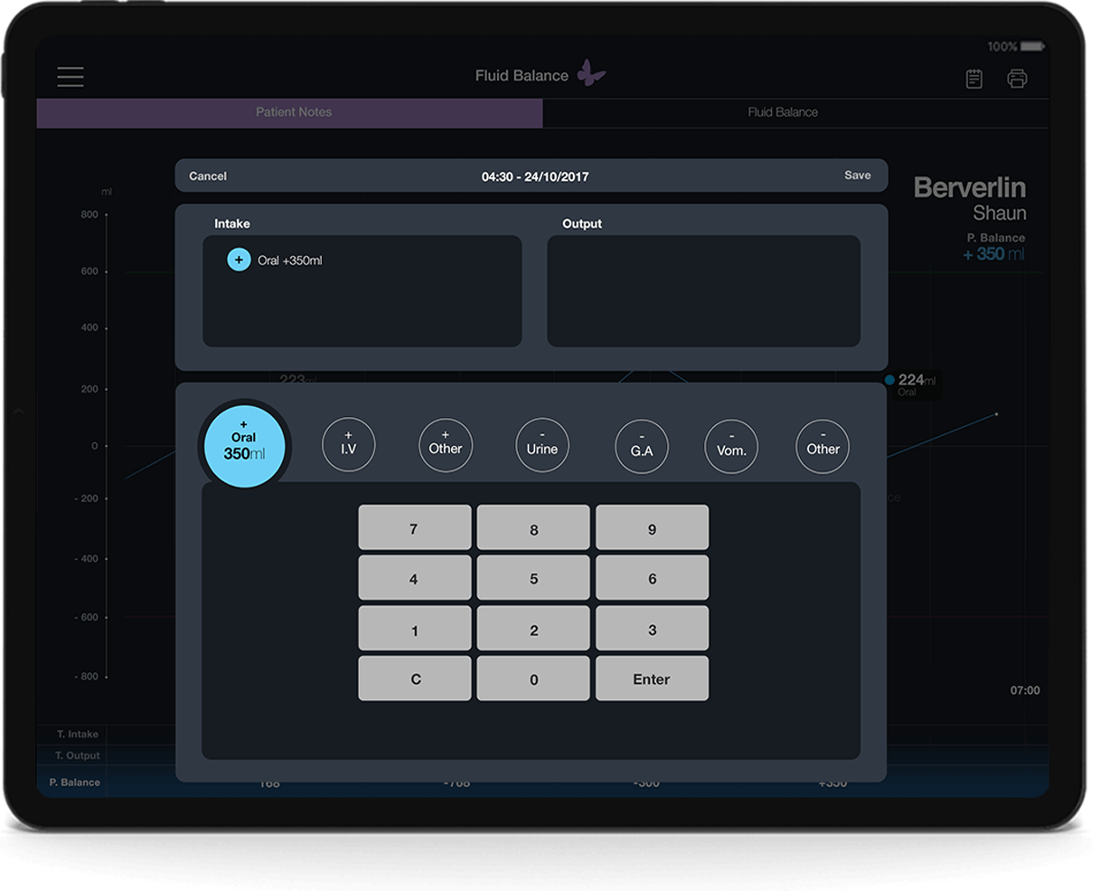
Task: Select the - Urine output type
Action: click(542, 444)
